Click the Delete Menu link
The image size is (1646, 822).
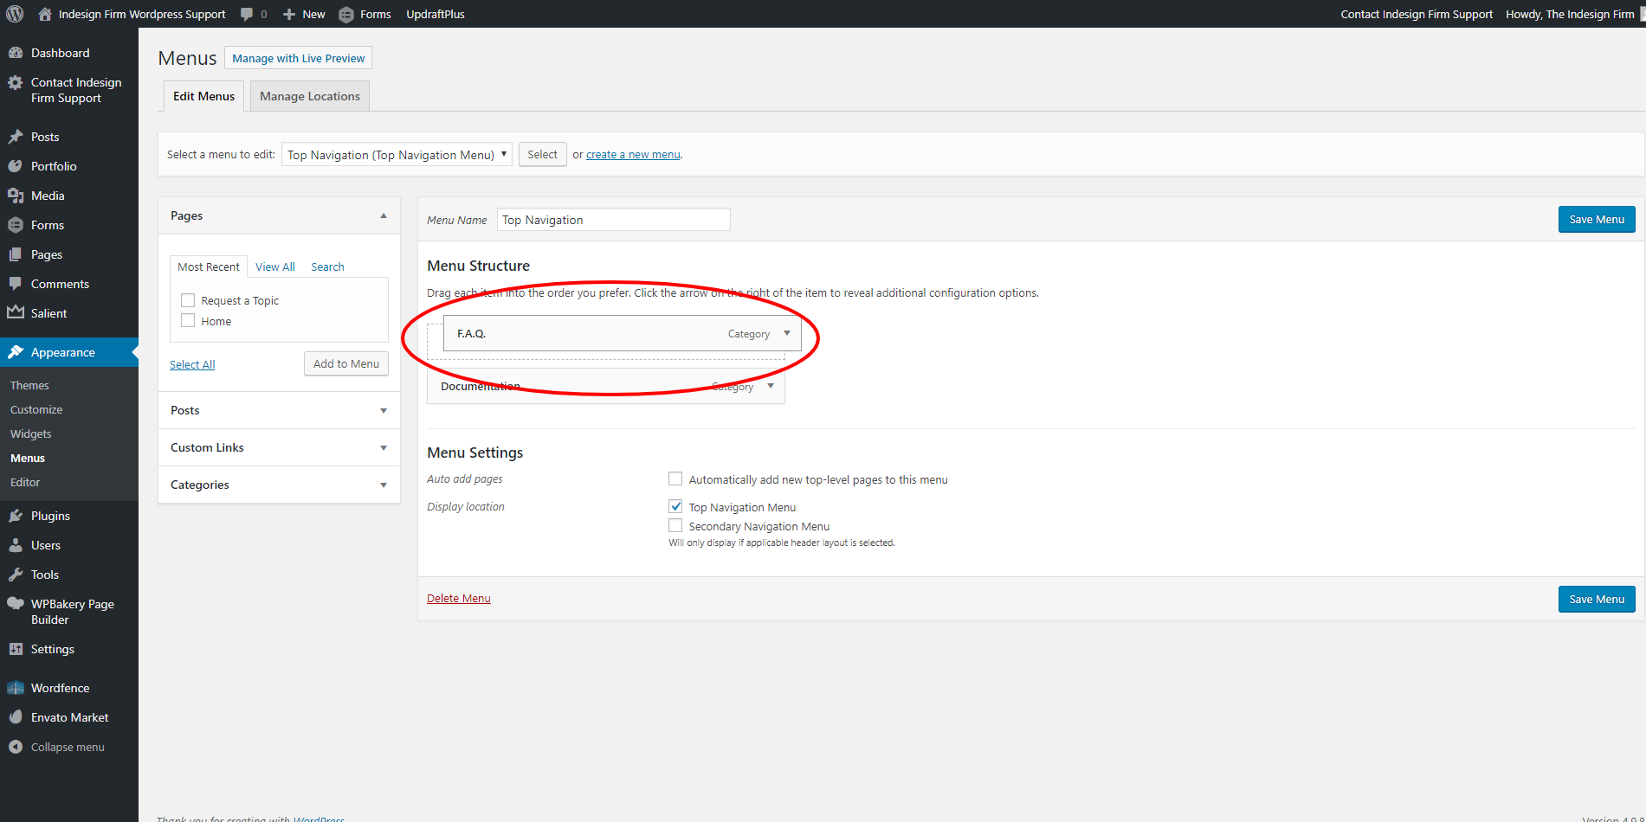pyautogui.click(x=458, y=598)
